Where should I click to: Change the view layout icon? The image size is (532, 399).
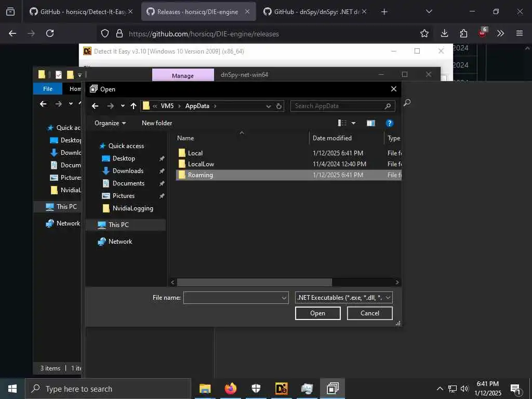pos(342,123)
